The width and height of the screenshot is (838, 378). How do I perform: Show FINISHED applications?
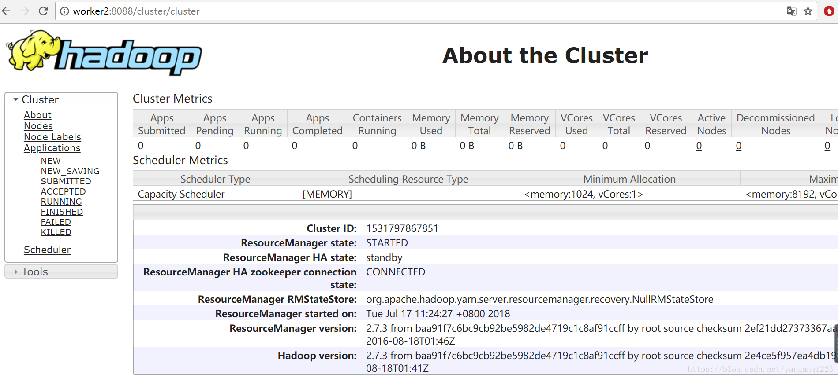tap(62, 212)
